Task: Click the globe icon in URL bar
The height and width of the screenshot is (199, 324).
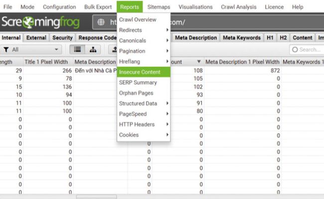Action: [x=102, y=22]
